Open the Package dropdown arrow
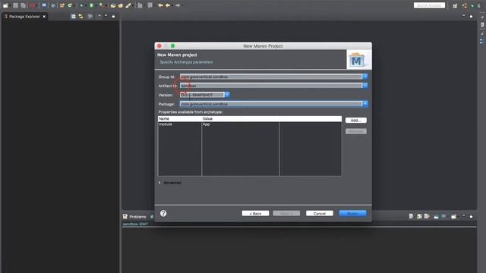The image size is (486, 273). coord(364,104)
